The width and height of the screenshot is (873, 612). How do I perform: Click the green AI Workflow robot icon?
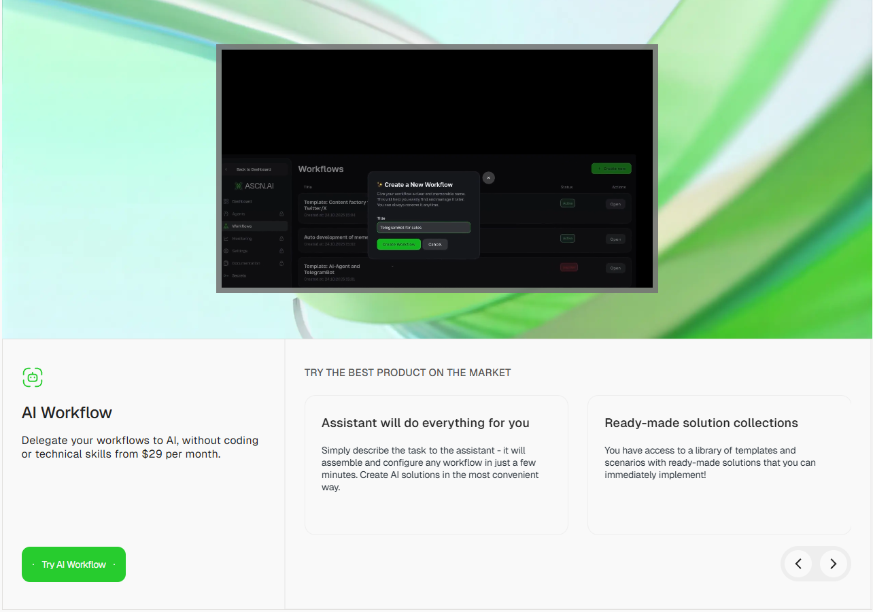(x=33, y=377)
